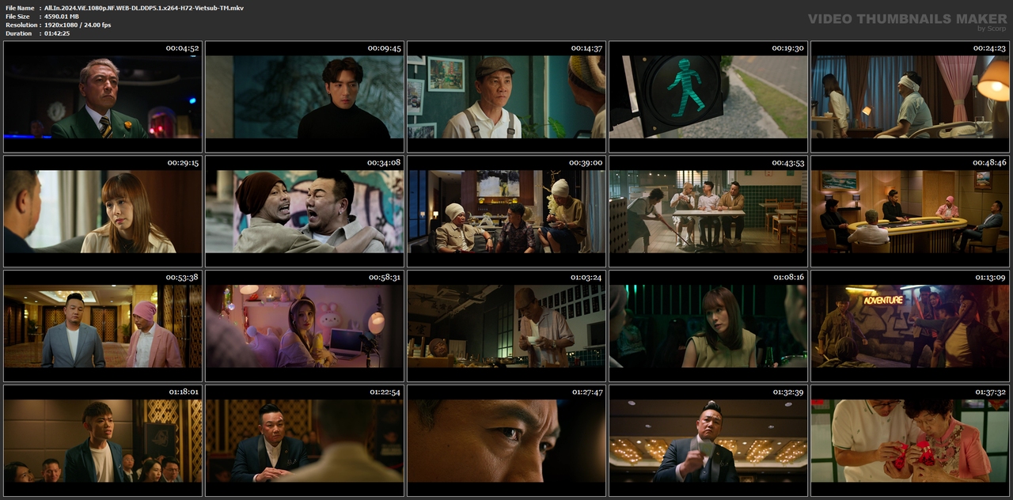This screenshot has height=500, width=1013.
Task: Select the thumbnail stamped 00:53:38
Action: [103, 326]
